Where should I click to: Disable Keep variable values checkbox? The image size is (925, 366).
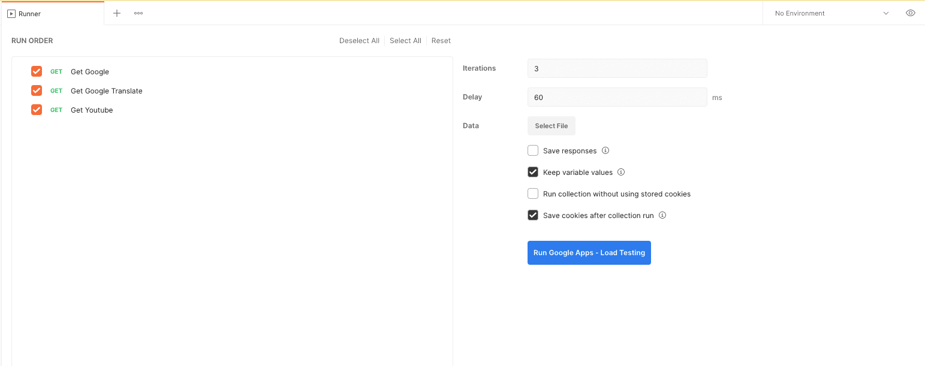pos(533,172)
